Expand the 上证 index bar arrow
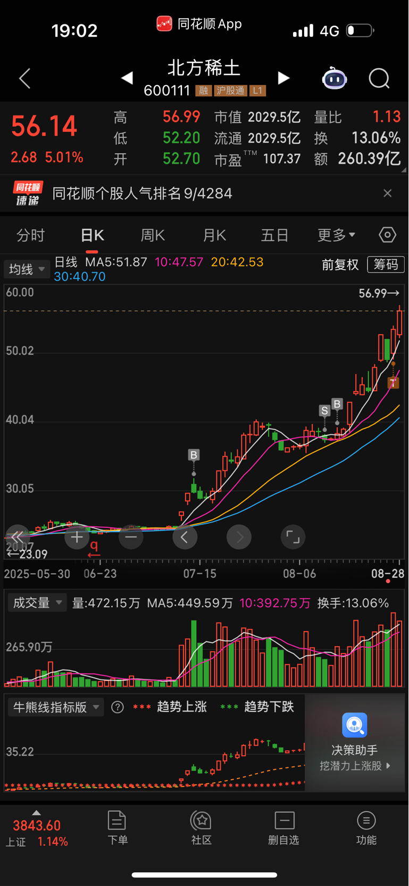The height and width of the screenshot is (886, 409). [x=36, y=813]
